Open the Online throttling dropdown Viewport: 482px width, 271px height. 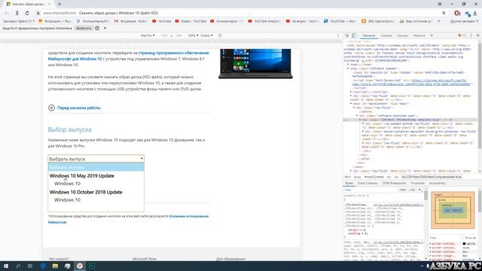tap(206, 35)
